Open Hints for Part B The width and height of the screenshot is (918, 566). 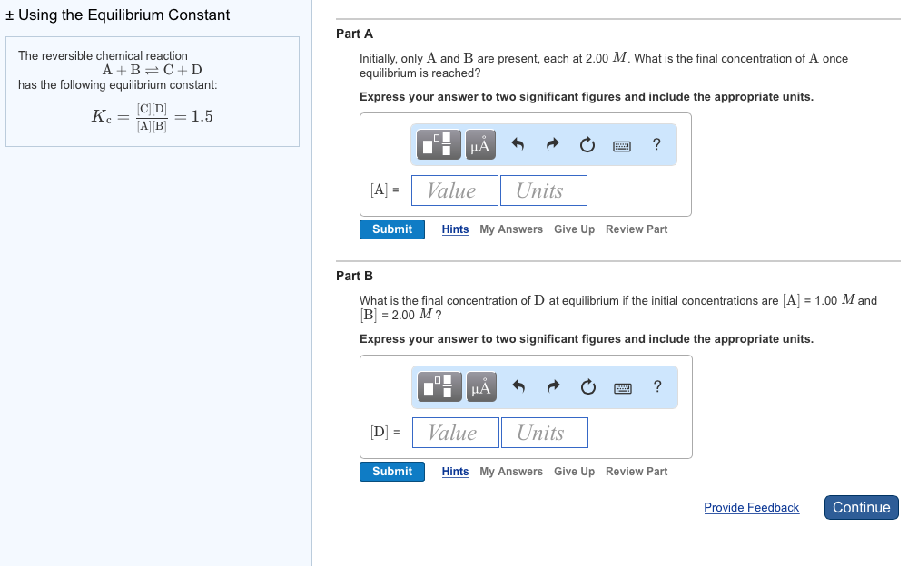(x=455, y=472)
